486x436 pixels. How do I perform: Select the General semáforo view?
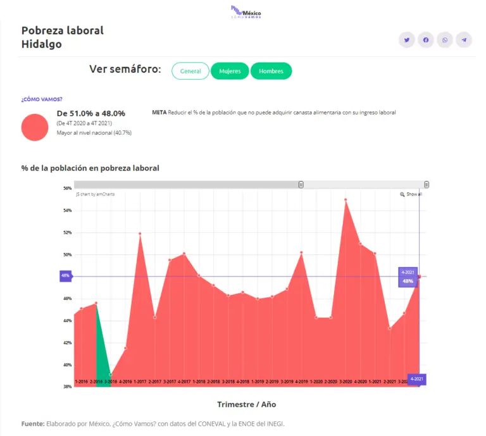click(190, 72)
